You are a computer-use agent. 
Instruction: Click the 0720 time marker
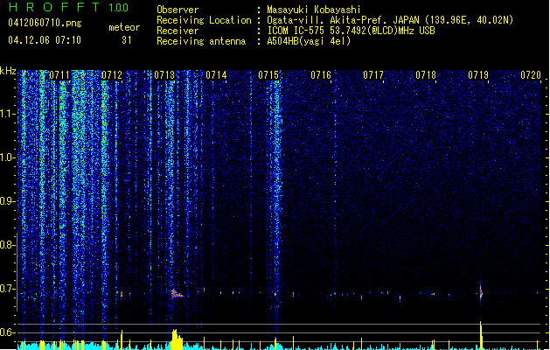tap(531, 75)
